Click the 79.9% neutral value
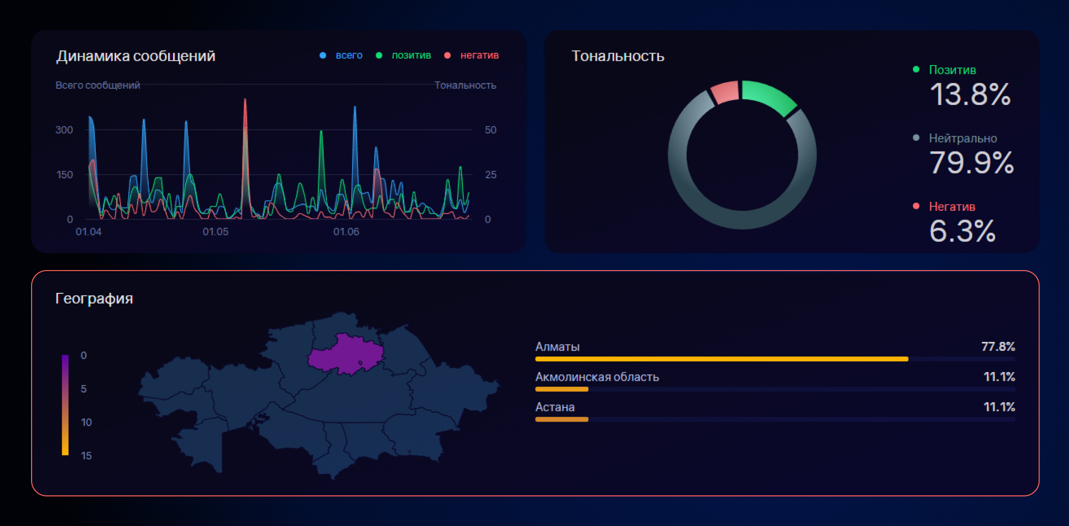This screenshot has height=526, width=1069. coord(971,163)
